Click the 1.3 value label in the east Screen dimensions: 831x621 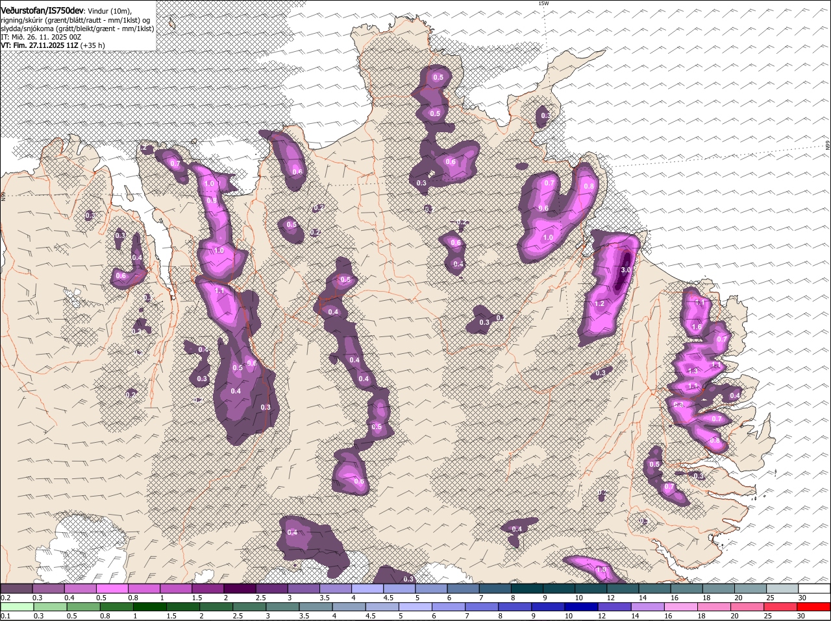point(693,371)
